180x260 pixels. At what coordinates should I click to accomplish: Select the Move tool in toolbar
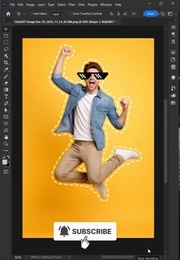point(6,29)
